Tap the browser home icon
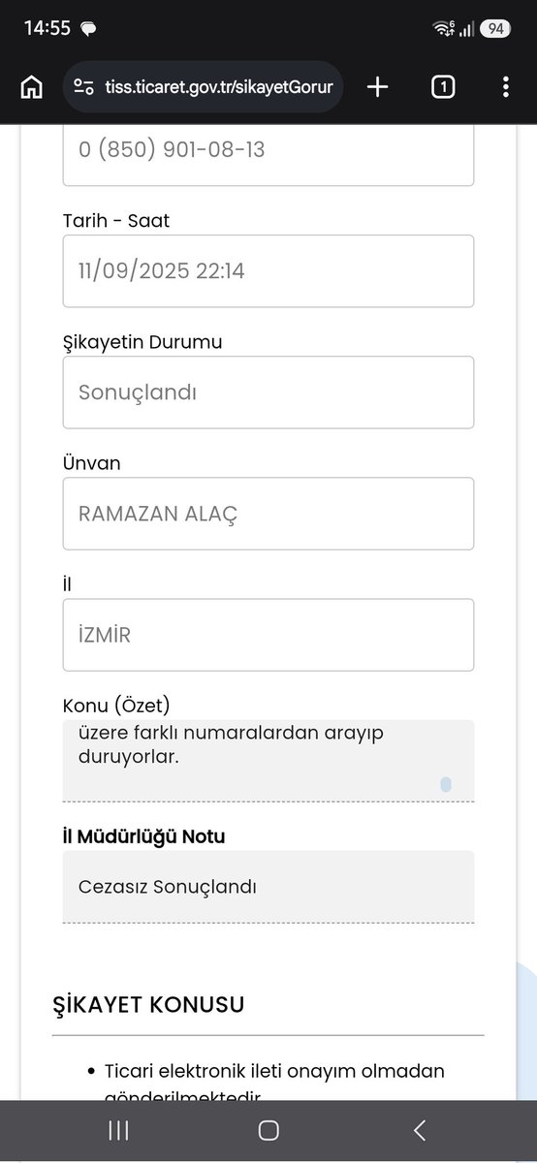537x1163 pixels. point(31,87)
